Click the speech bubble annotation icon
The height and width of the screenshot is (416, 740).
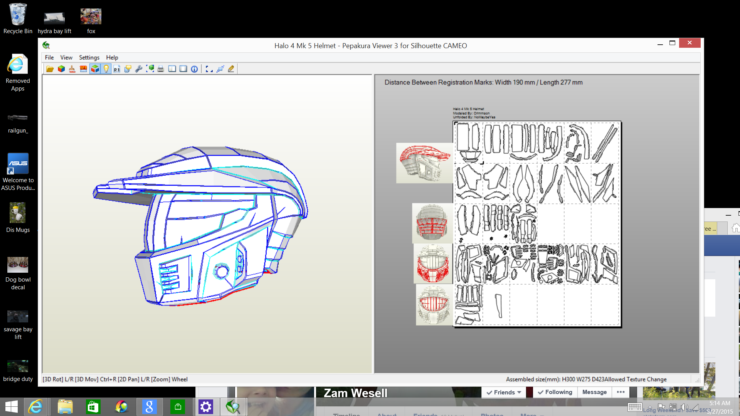[x=128, y=69]
